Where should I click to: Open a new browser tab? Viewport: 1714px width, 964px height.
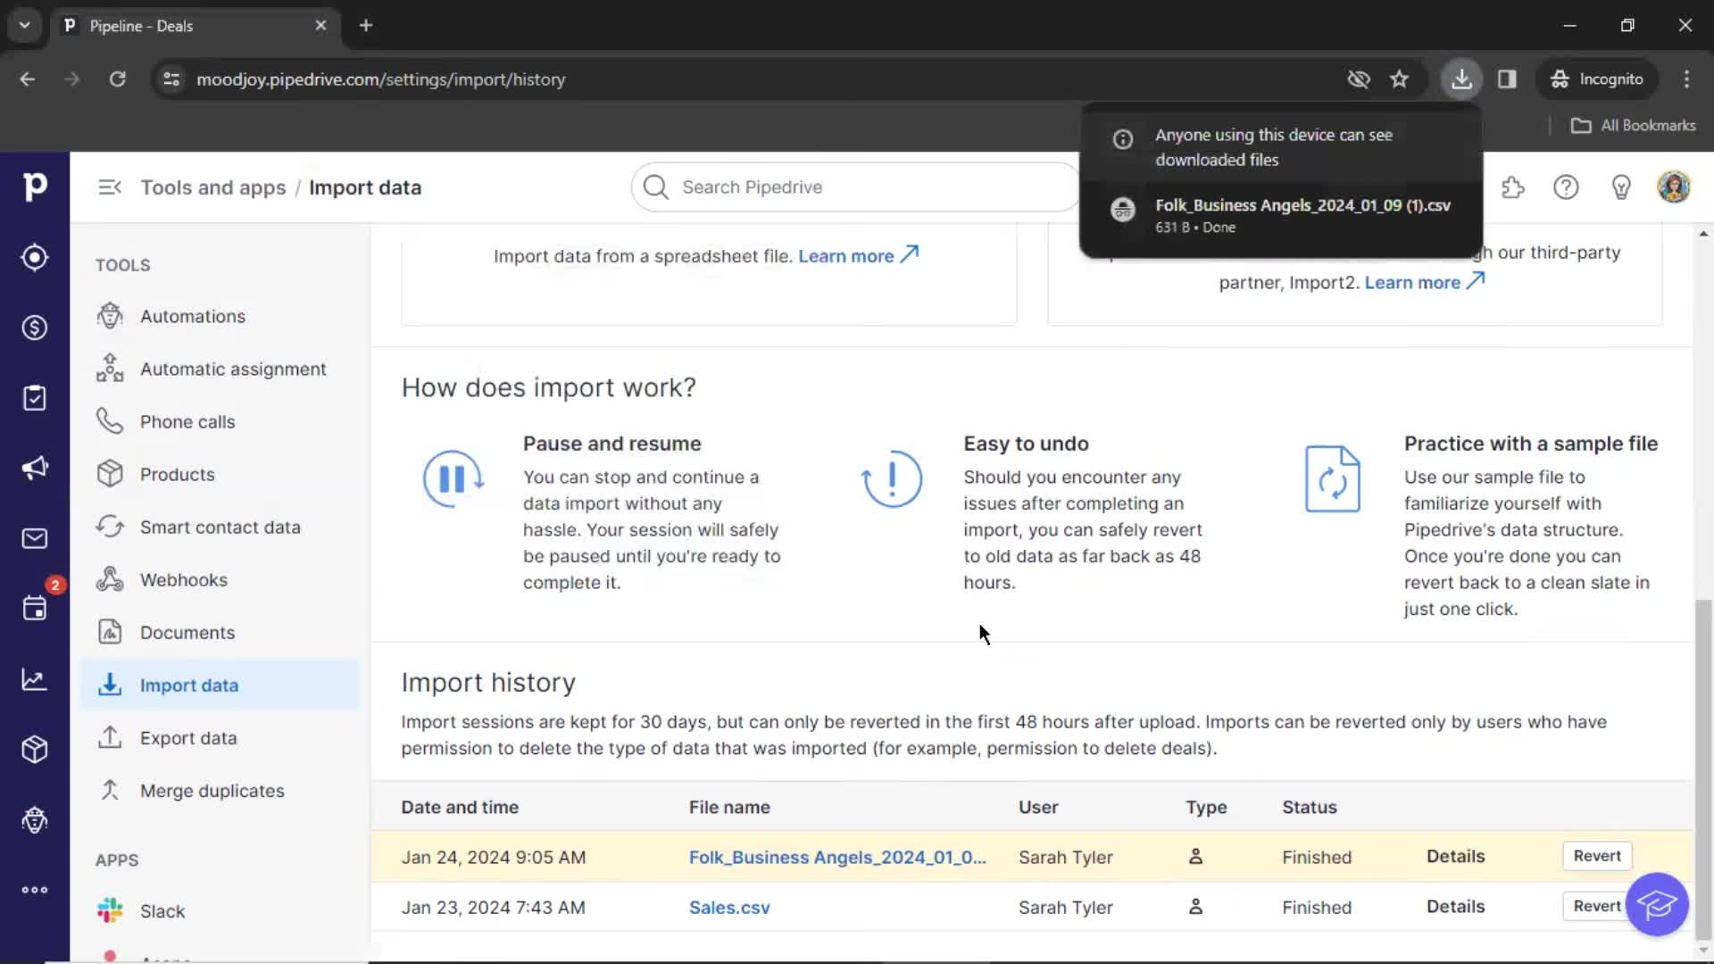[366, 25]
